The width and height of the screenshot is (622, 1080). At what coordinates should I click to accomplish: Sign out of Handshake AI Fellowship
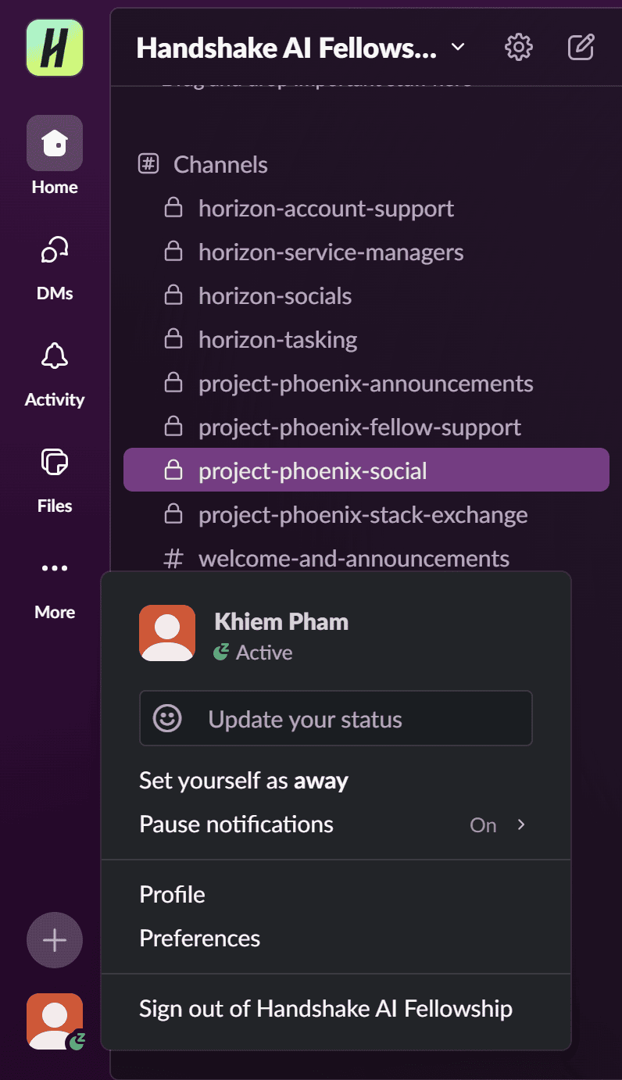(326, 1009)
